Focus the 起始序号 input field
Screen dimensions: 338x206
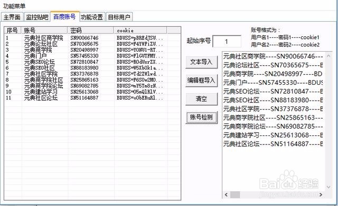coord(227,41)
